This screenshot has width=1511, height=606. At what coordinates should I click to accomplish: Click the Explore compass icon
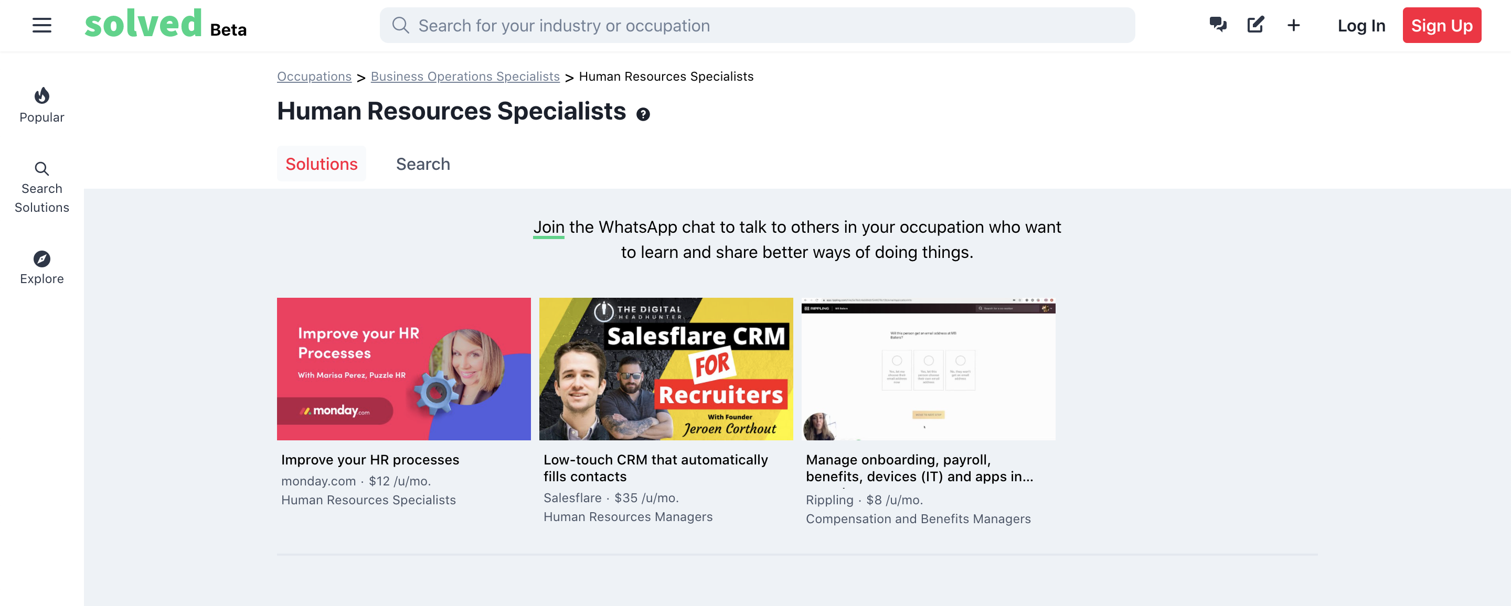(x=41, y=258)
